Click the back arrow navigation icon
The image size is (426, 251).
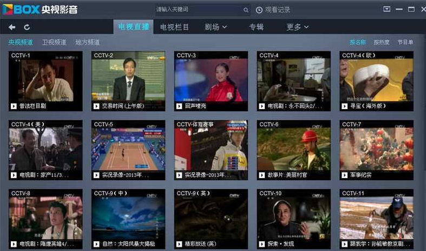coord(12,27)
